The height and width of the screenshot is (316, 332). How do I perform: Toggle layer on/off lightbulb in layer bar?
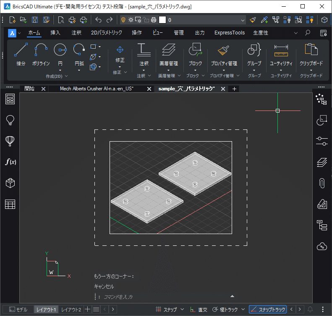tap(123, 20)
